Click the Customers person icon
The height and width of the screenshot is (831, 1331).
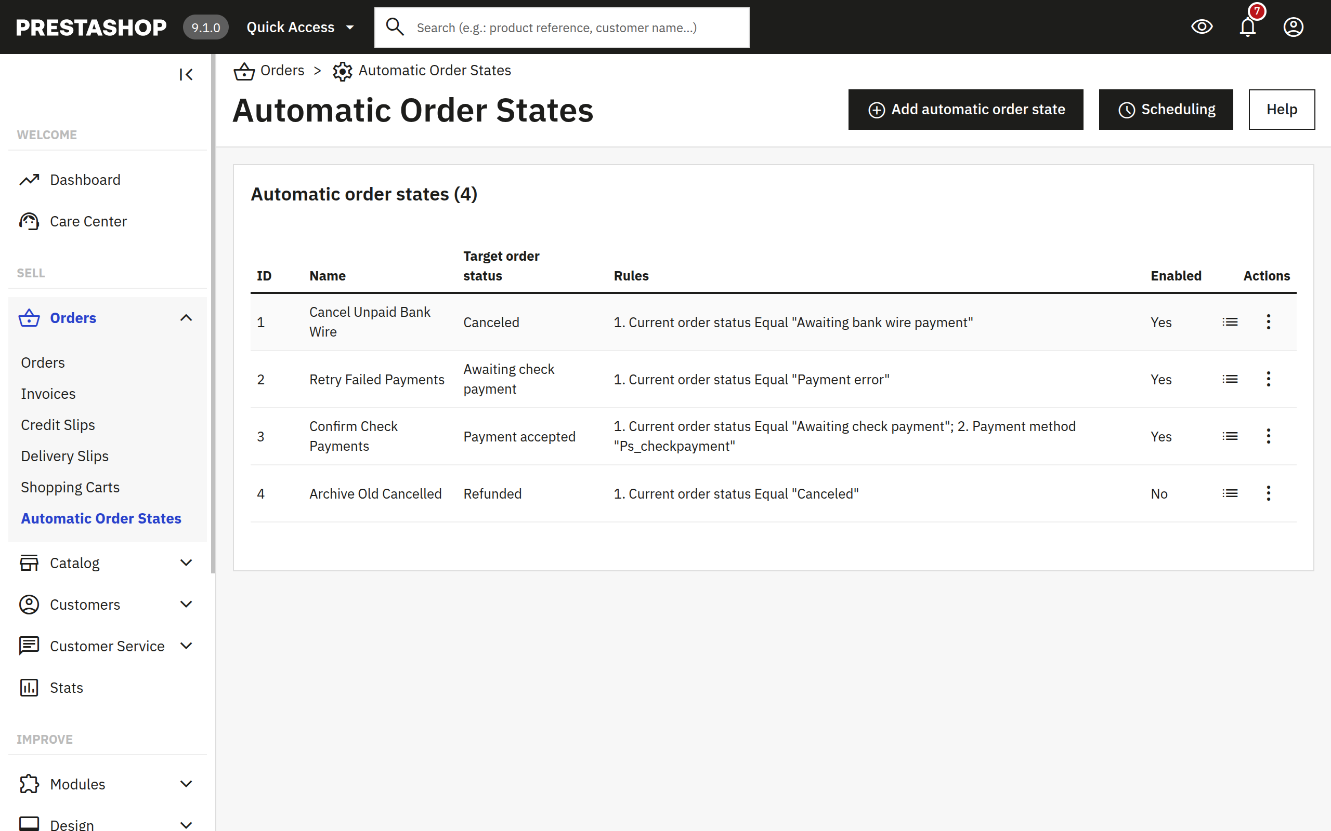[x=29, y=605]
